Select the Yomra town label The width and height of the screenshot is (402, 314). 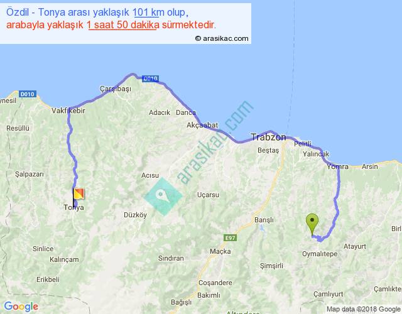coord(339,166)
